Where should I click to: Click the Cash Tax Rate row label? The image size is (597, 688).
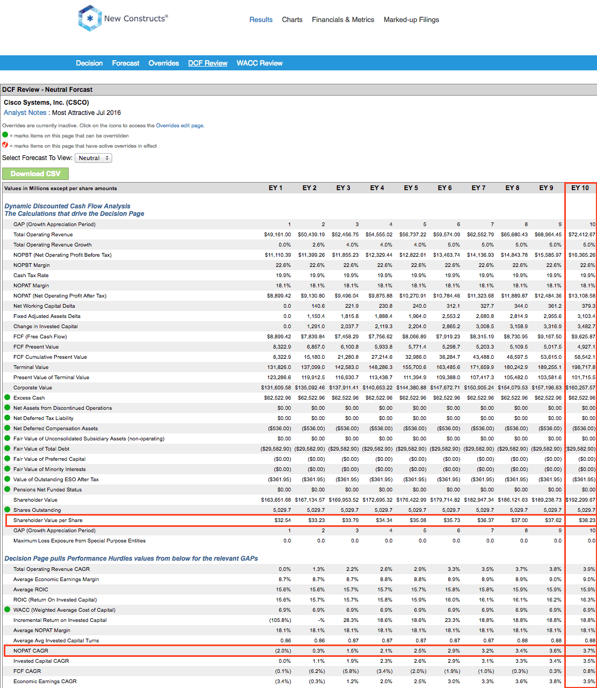tap(31, 276)
